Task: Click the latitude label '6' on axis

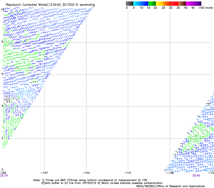Action: 2,74
